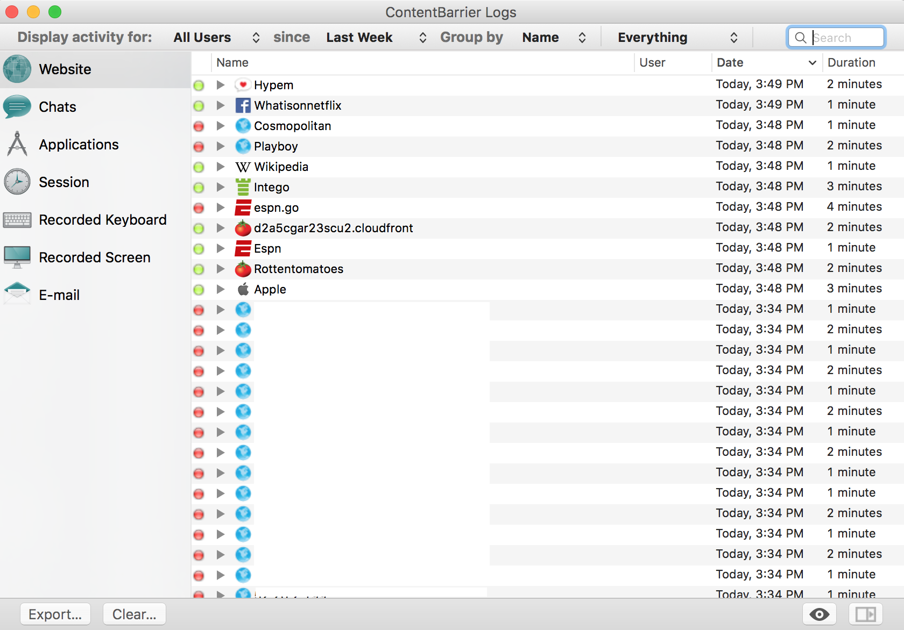Expand the Playboy row
904x630 pixels.
pos(221,146)
